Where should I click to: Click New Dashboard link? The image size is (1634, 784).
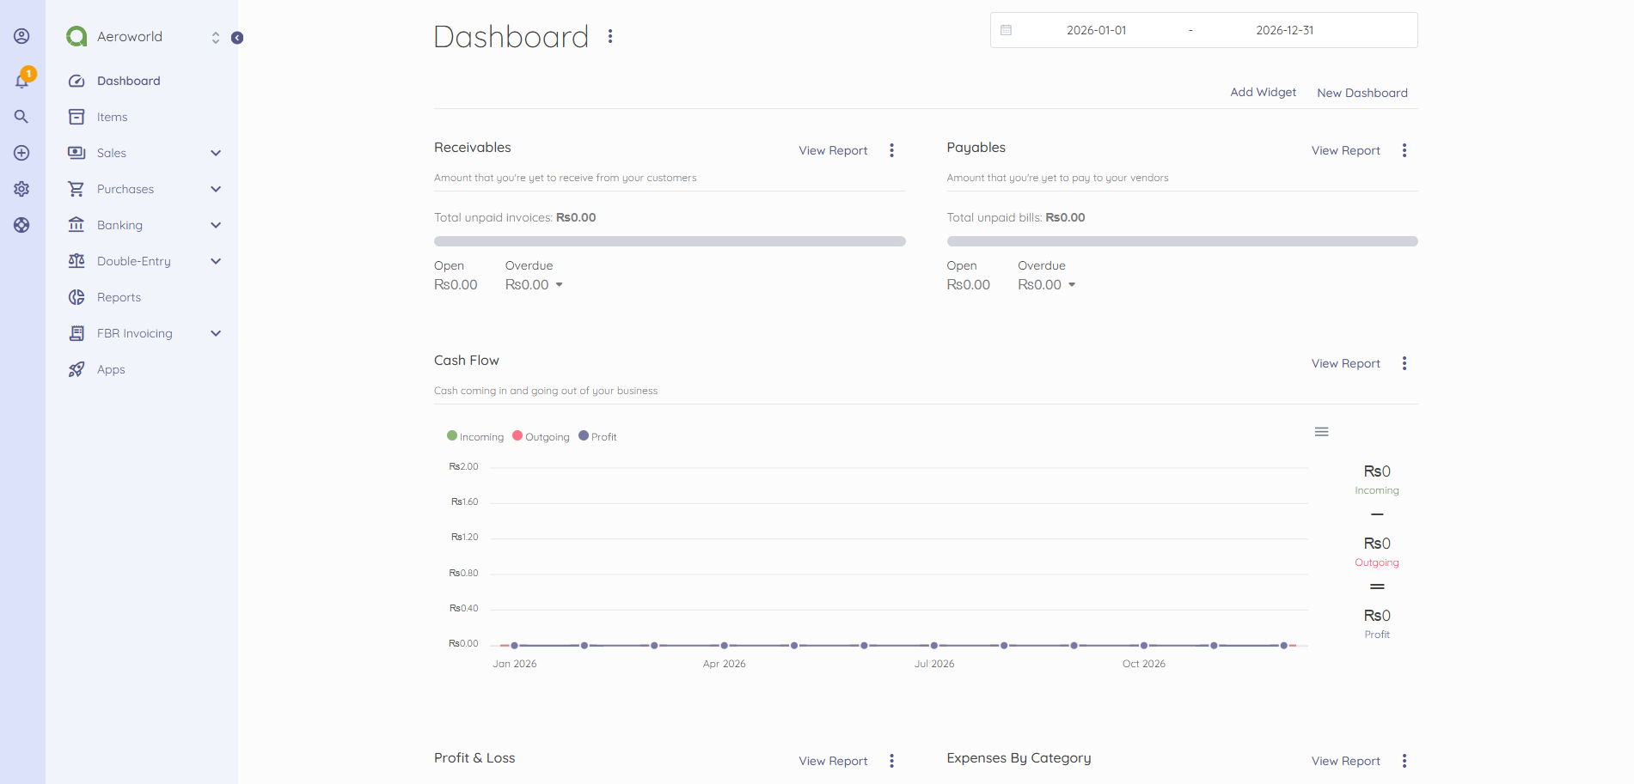pyautogui.click(x=1362, y=93)
